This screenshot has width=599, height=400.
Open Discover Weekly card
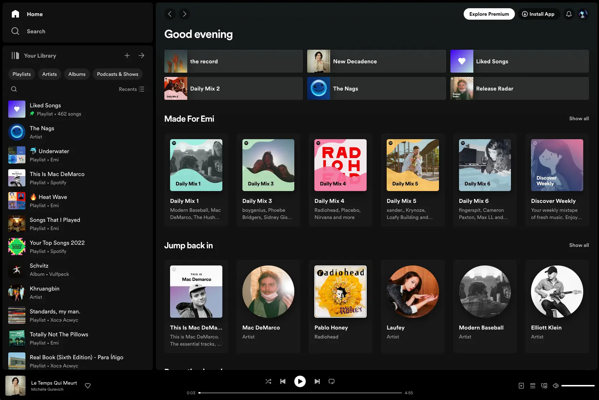[557, 180]
